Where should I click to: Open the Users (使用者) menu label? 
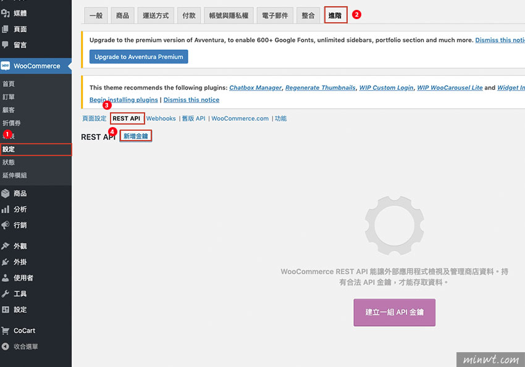click(23, 278)
